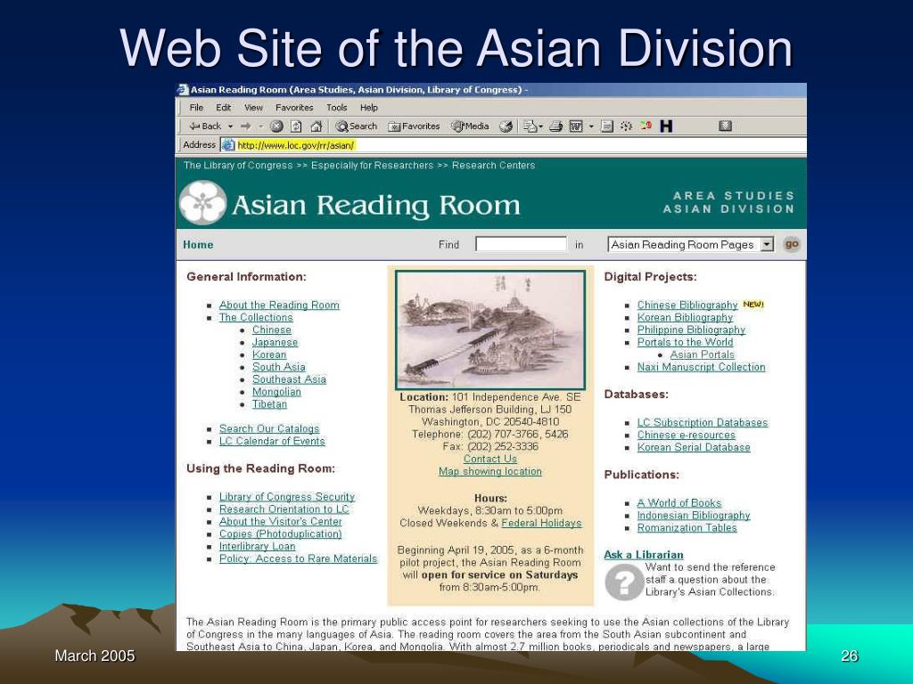The image size is (913, 684).
Task: Open the Japanese collection link
Action: tap(275, 342)
